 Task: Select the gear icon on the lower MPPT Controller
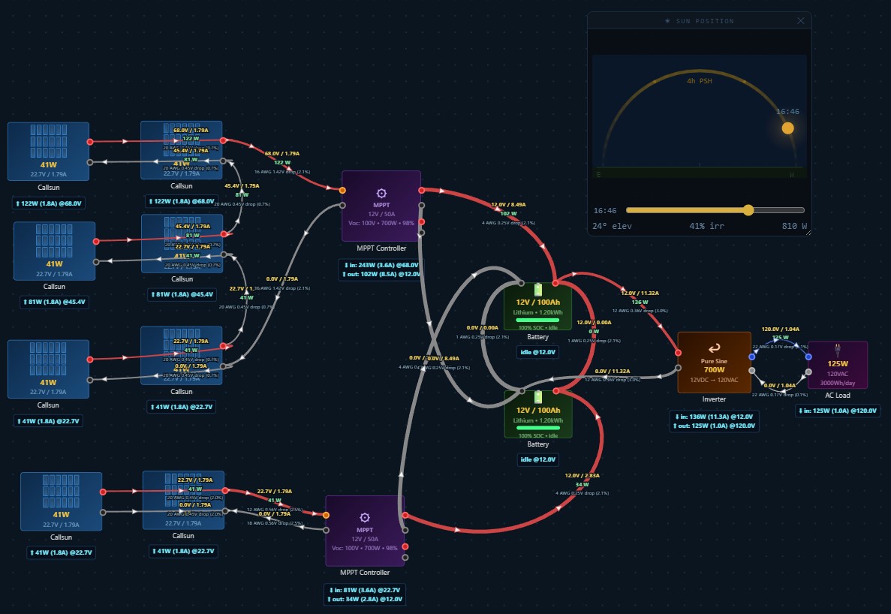point(365,517)
